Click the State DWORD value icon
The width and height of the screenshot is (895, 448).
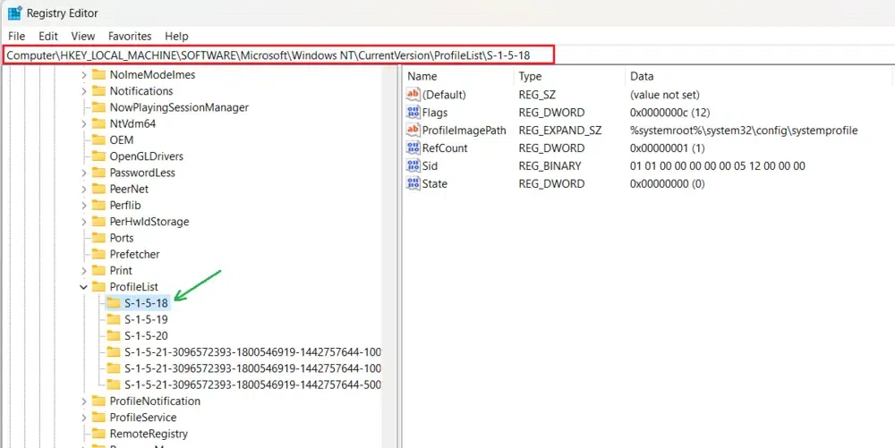coord(413,183)
